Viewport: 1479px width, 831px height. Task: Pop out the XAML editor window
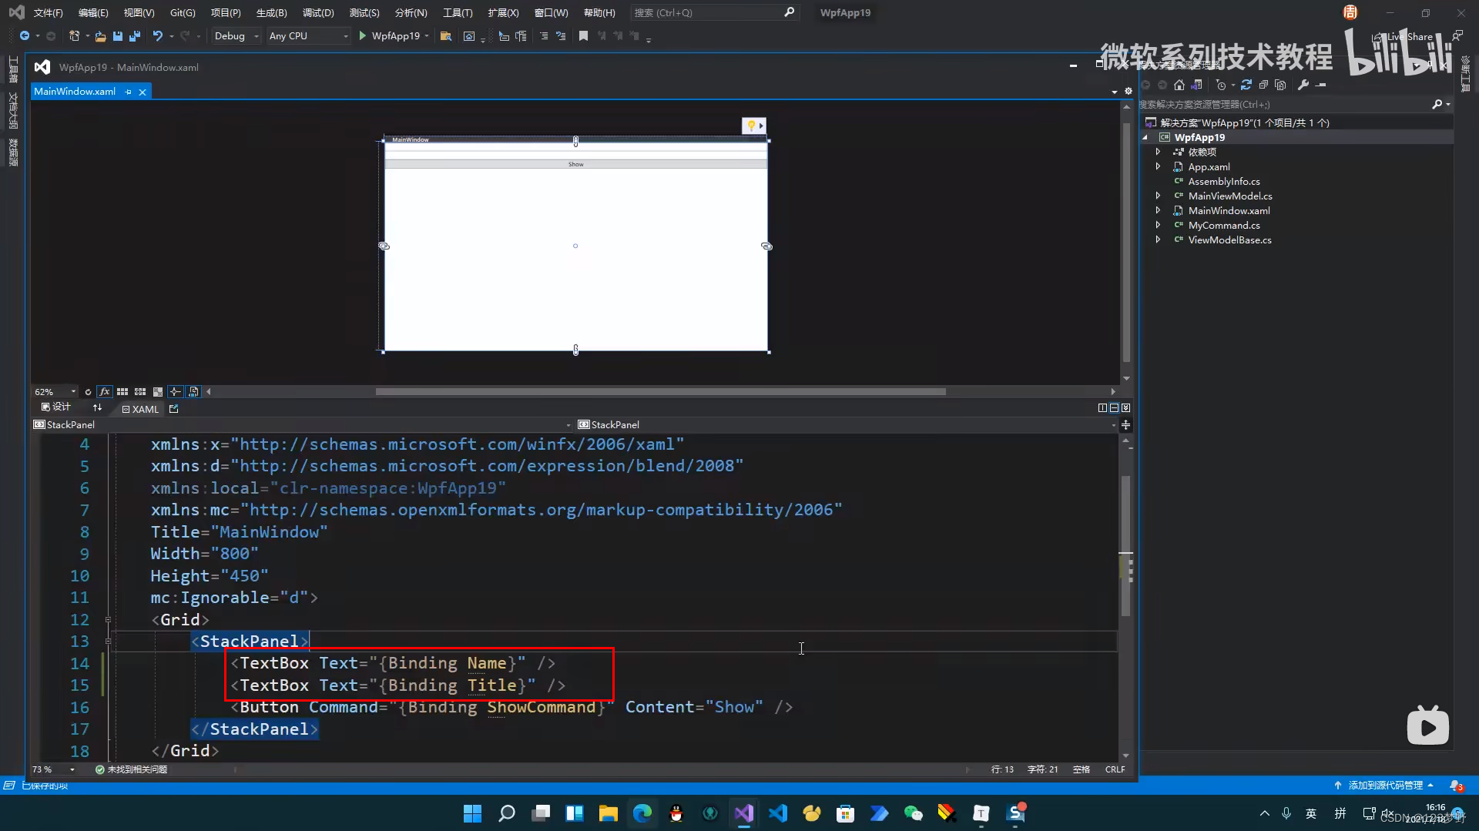(x=173, y=409)
